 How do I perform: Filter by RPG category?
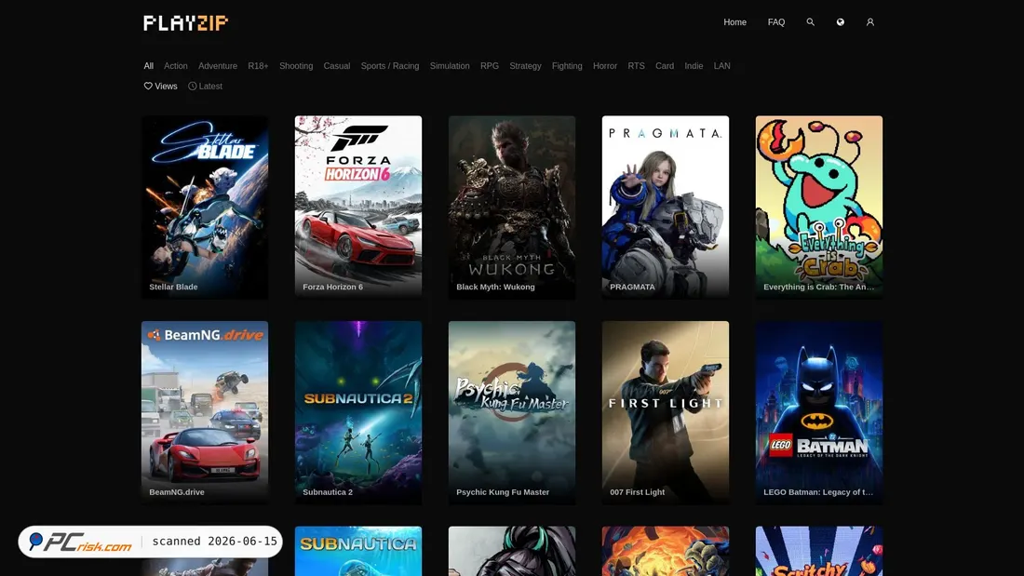coord(489,66)
